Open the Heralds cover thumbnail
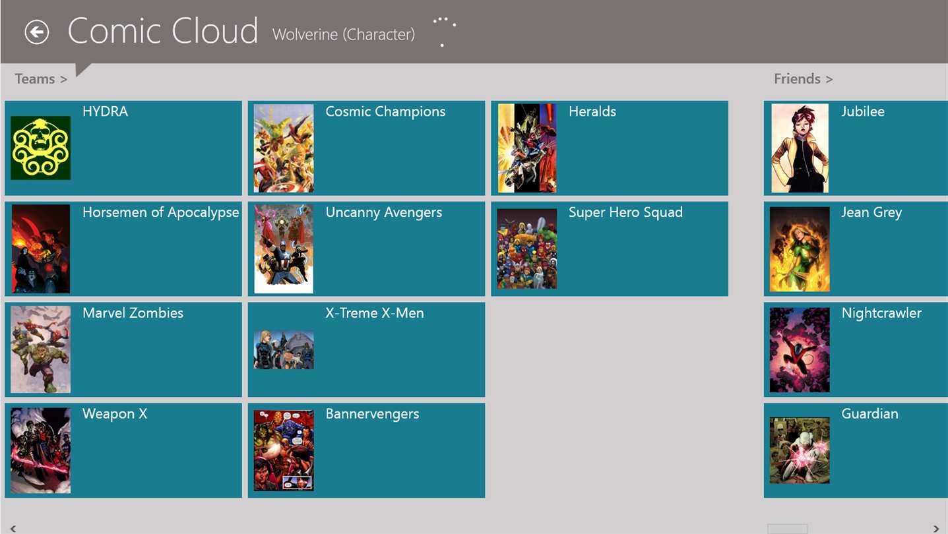 pos(527,148)
